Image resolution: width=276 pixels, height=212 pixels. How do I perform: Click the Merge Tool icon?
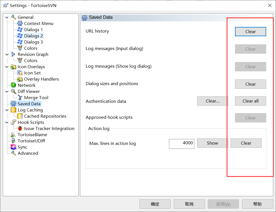[x=20, y=97]
